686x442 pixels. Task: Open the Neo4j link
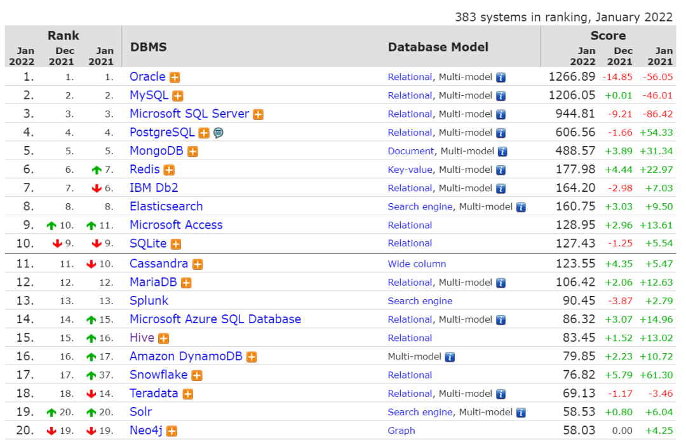145,431
